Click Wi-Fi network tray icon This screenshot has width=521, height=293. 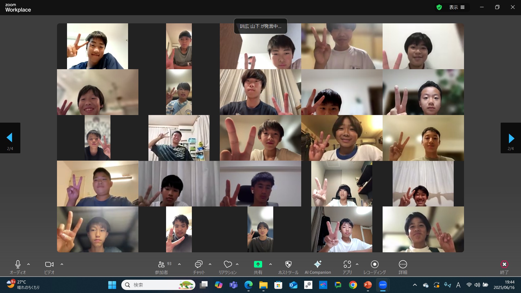[469, 285]
